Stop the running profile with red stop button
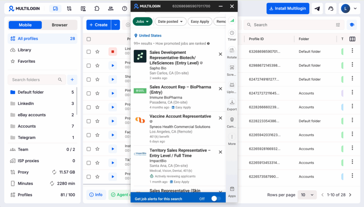 [113, 52]
